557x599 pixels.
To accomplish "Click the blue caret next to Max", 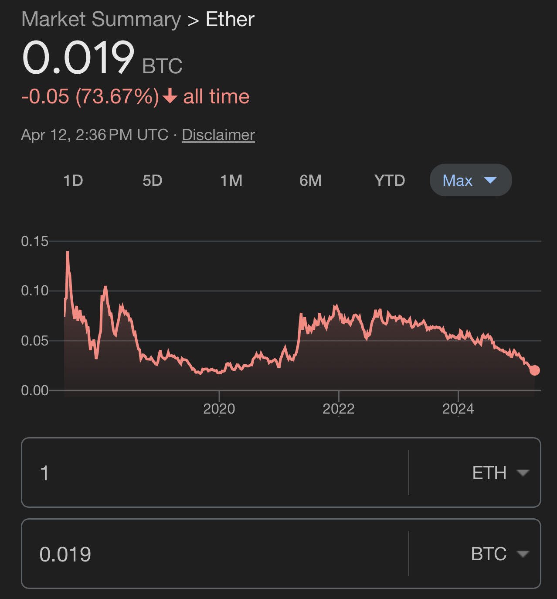I will click(x=490, y=180).
